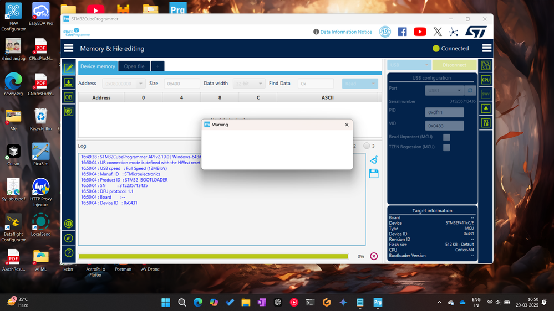This screenshot has width=554, height=311.
Task: Open the ST community network icon
Action: [454, 32]
